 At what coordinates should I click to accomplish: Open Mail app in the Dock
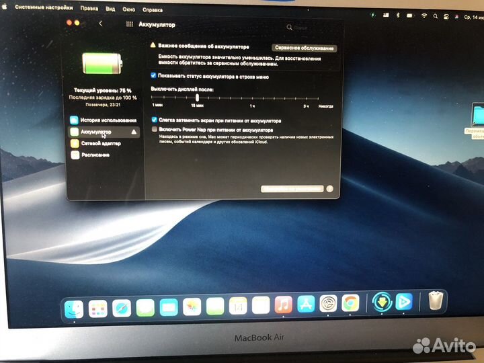click(169, 307)
